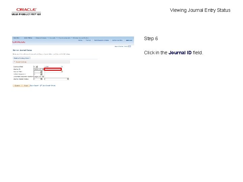The height and width of the screenshot is (182, 243).
Task: Click the Save Search Criteria link
Action: [49, 86]
